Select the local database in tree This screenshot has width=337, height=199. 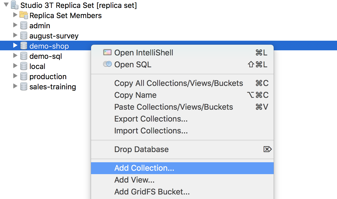[37, 66]
